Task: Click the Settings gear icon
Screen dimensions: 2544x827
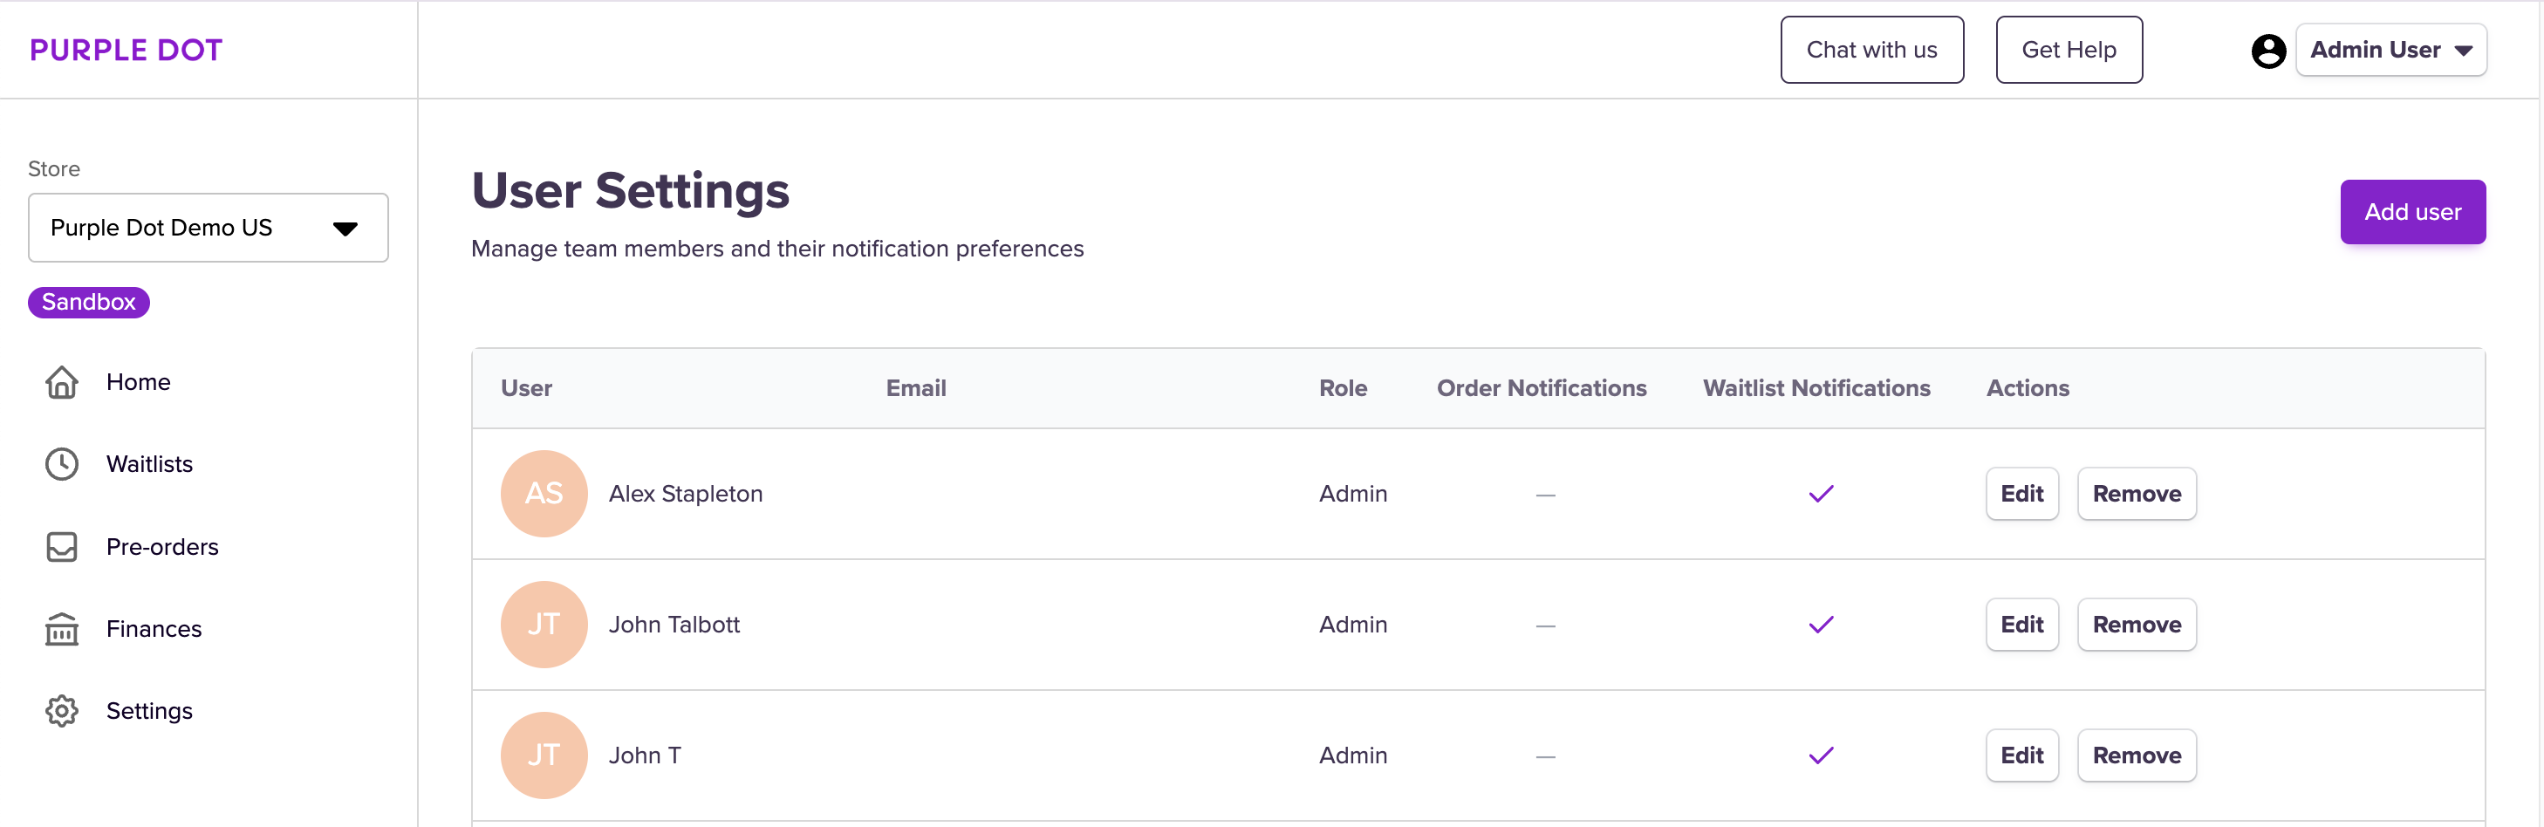Action: coord(61,710)
